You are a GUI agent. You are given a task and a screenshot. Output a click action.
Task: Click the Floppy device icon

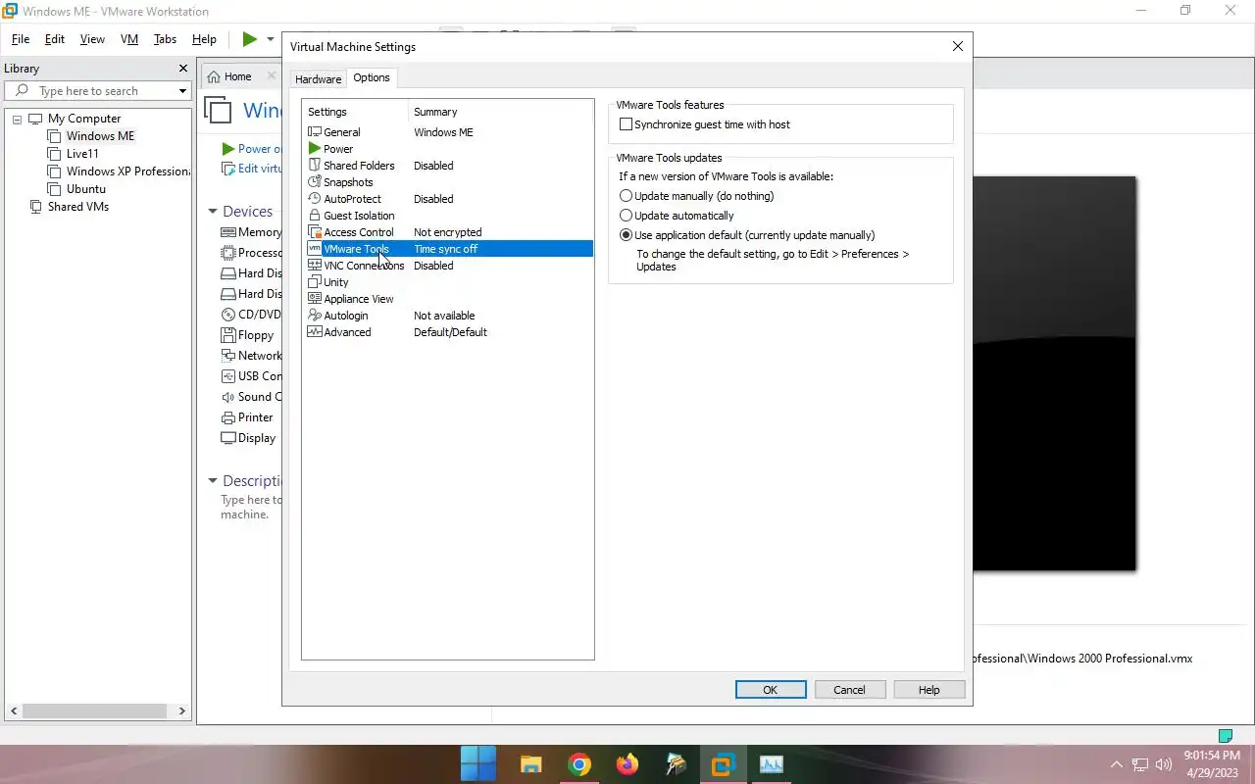(228, 335)
